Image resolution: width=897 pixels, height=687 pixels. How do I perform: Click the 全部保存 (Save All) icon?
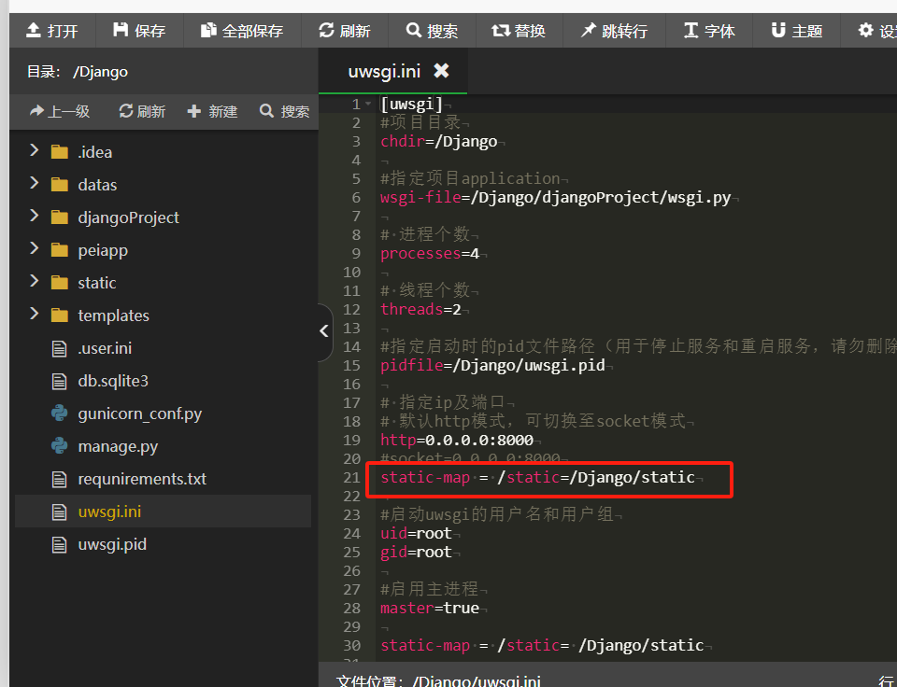pyautogui.click(x=208, y=30)
